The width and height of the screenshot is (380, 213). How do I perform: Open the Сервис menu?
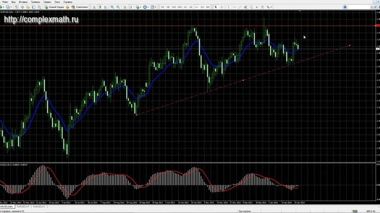click(x=47, y=2)
